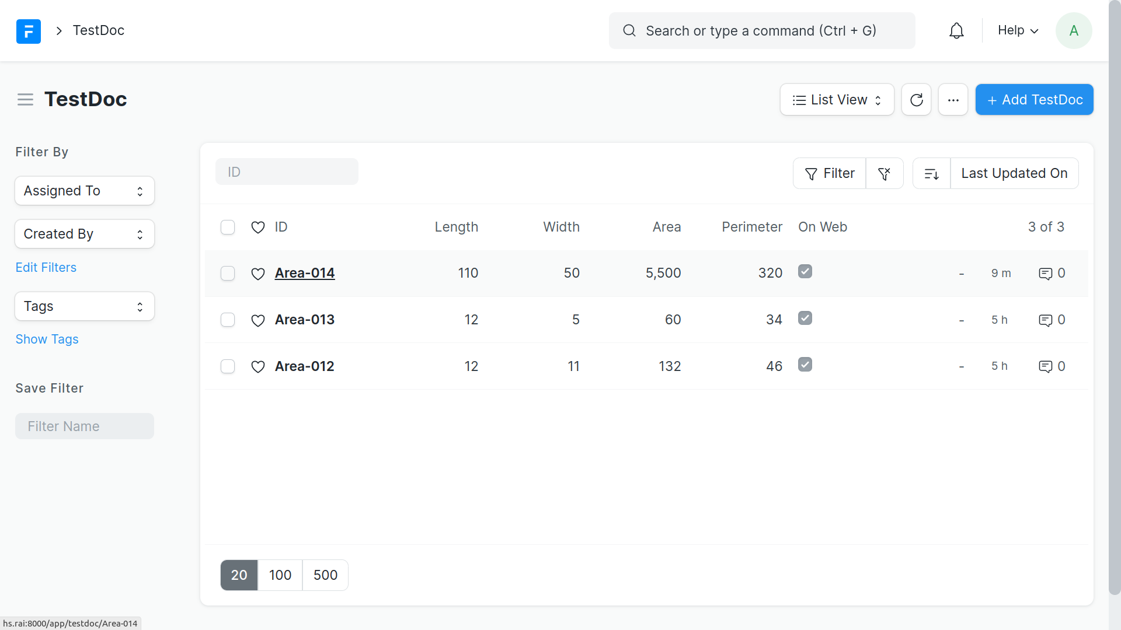
Task: Open the Help menu
Action: tap(1018, 30)
